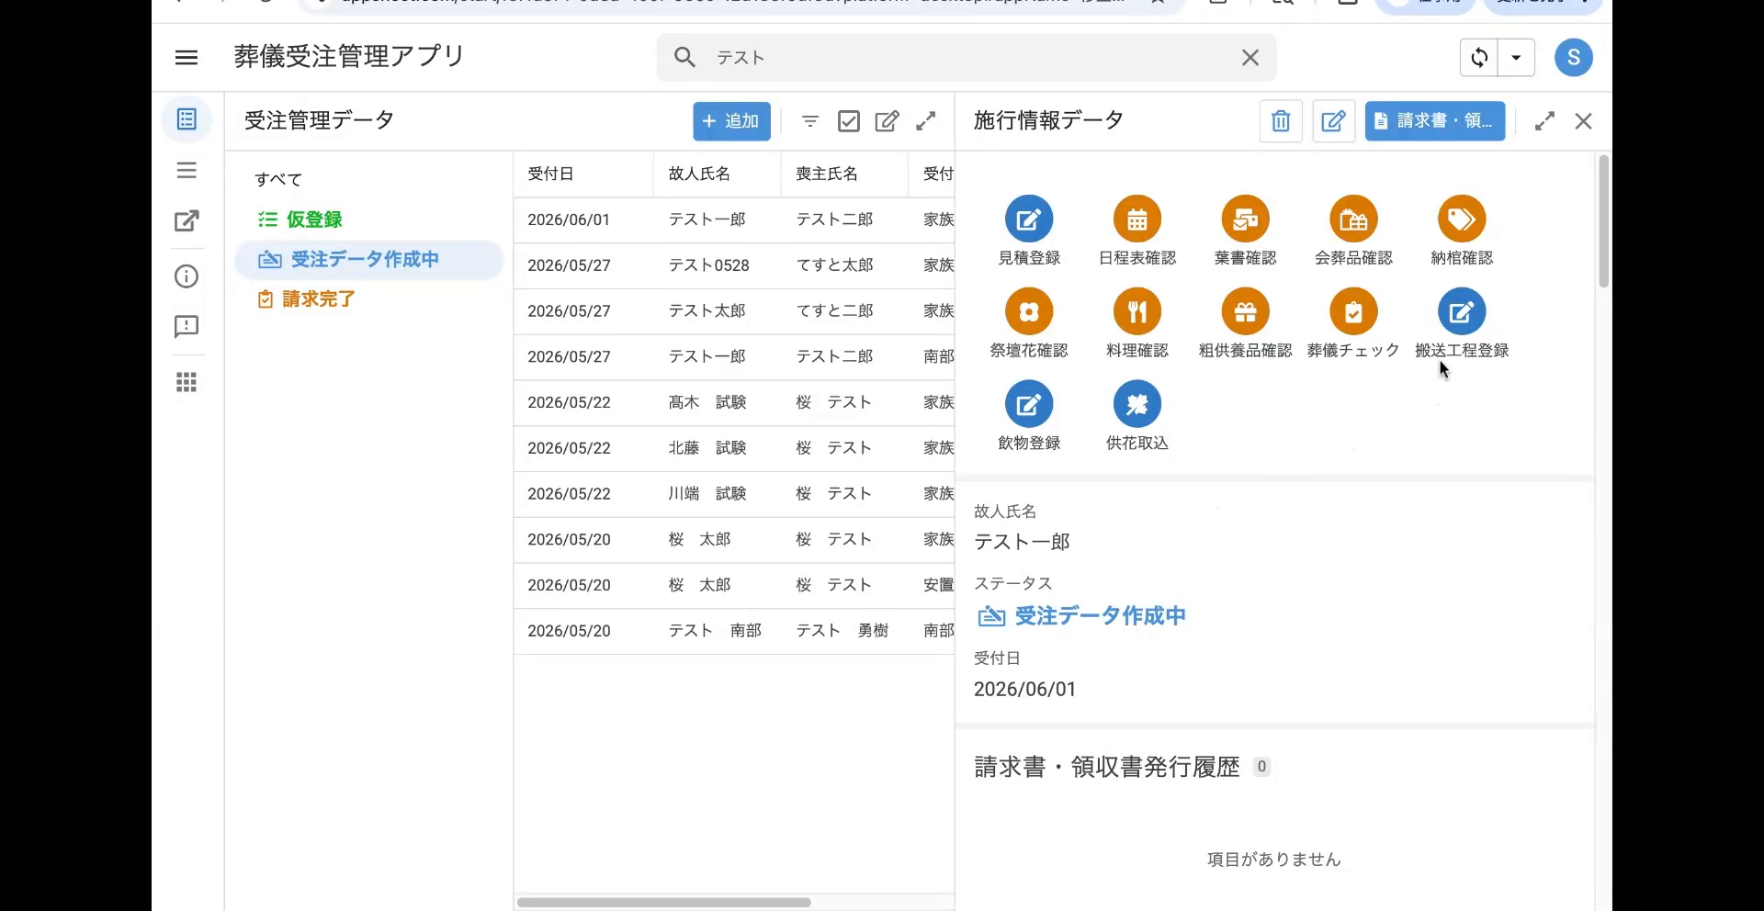
Task: Open the 葬儀チェック action icon
Action: coord(1353,312)
